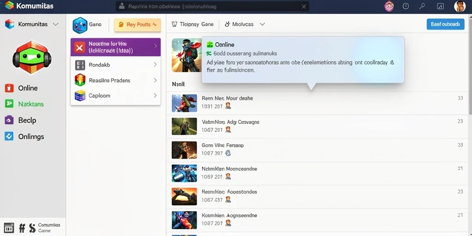Screen dimensions: 472x236
Task: Expand the Komunitas dropdown in sidebar
Action: [55, 24]
